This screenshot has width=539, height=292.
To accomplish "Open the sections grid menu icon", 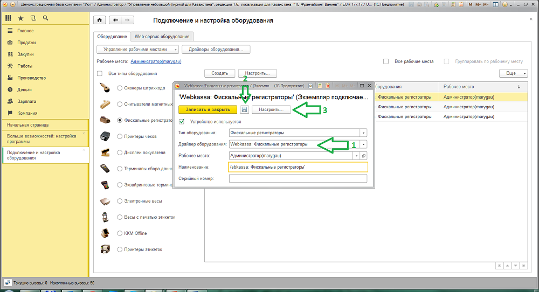I will [x=8, y=18].
